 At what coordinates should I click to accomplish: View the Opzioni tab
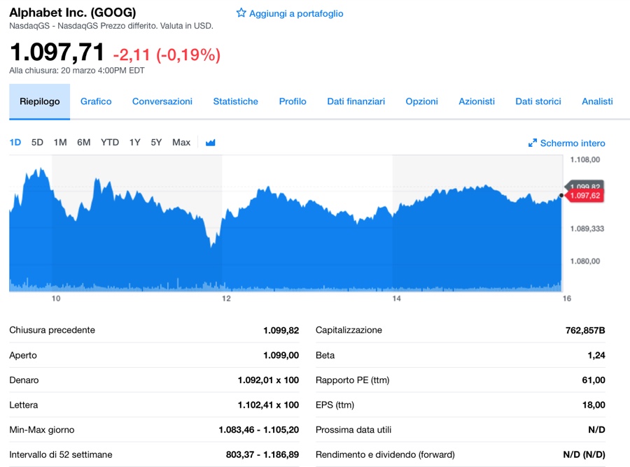[x=422, y=101]
